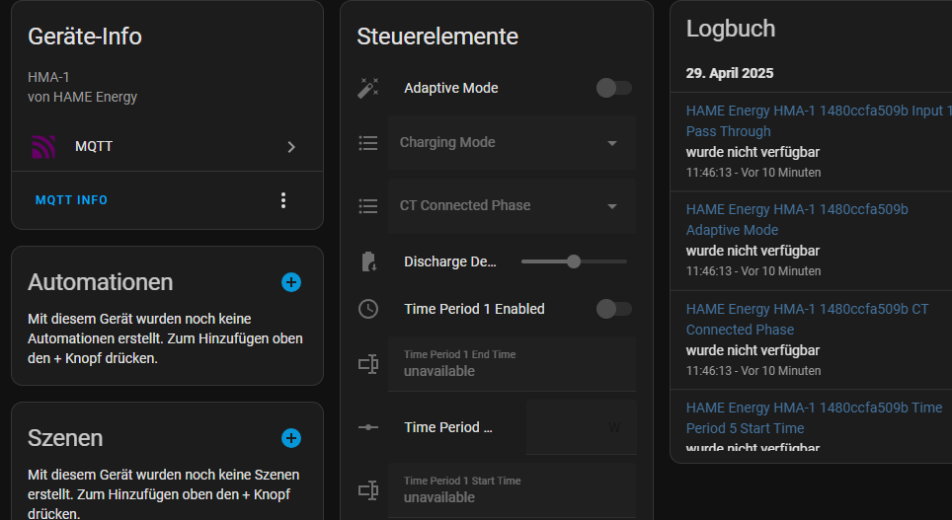The width and height of the screenshot is (952, 520).
Task: Click the MQTT integration label
Action: (94, 146)
